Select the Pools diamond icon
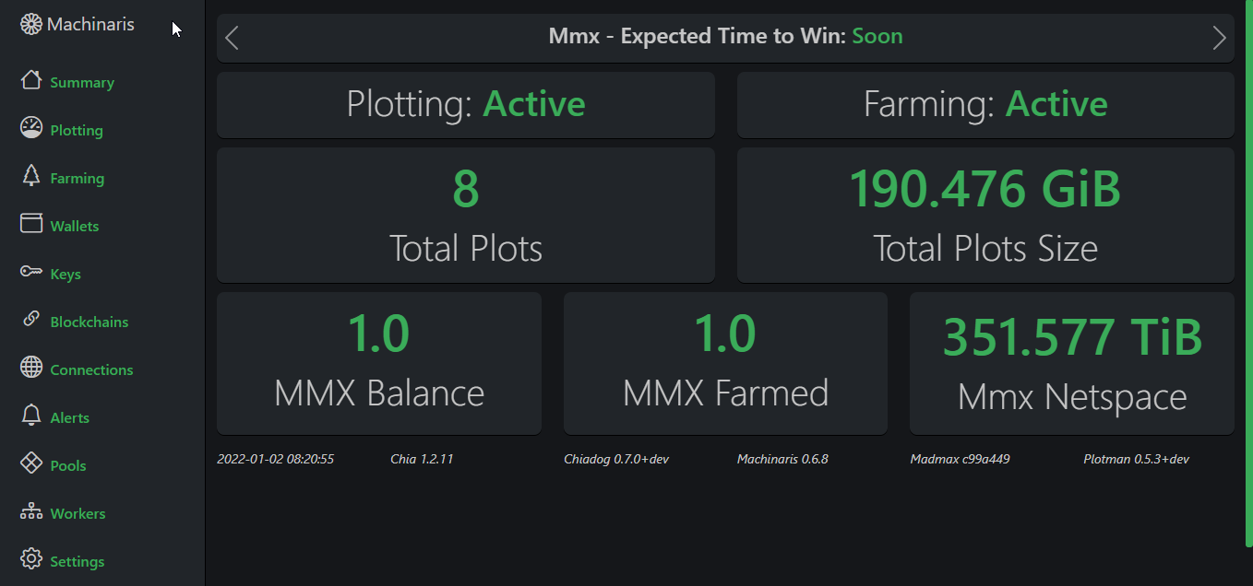 tap(30, 464)
